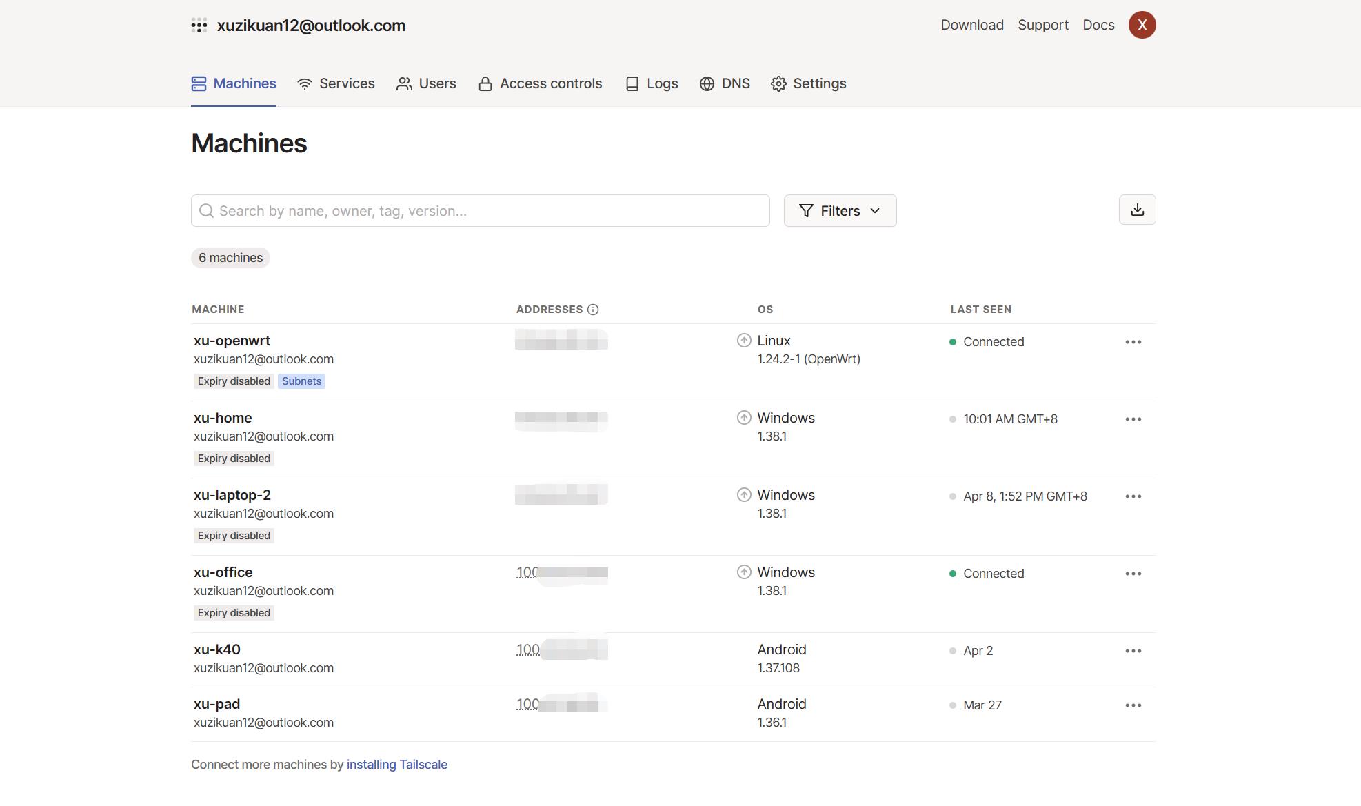
Task: Open the xu-home machine details
Action: click(223, 418)
